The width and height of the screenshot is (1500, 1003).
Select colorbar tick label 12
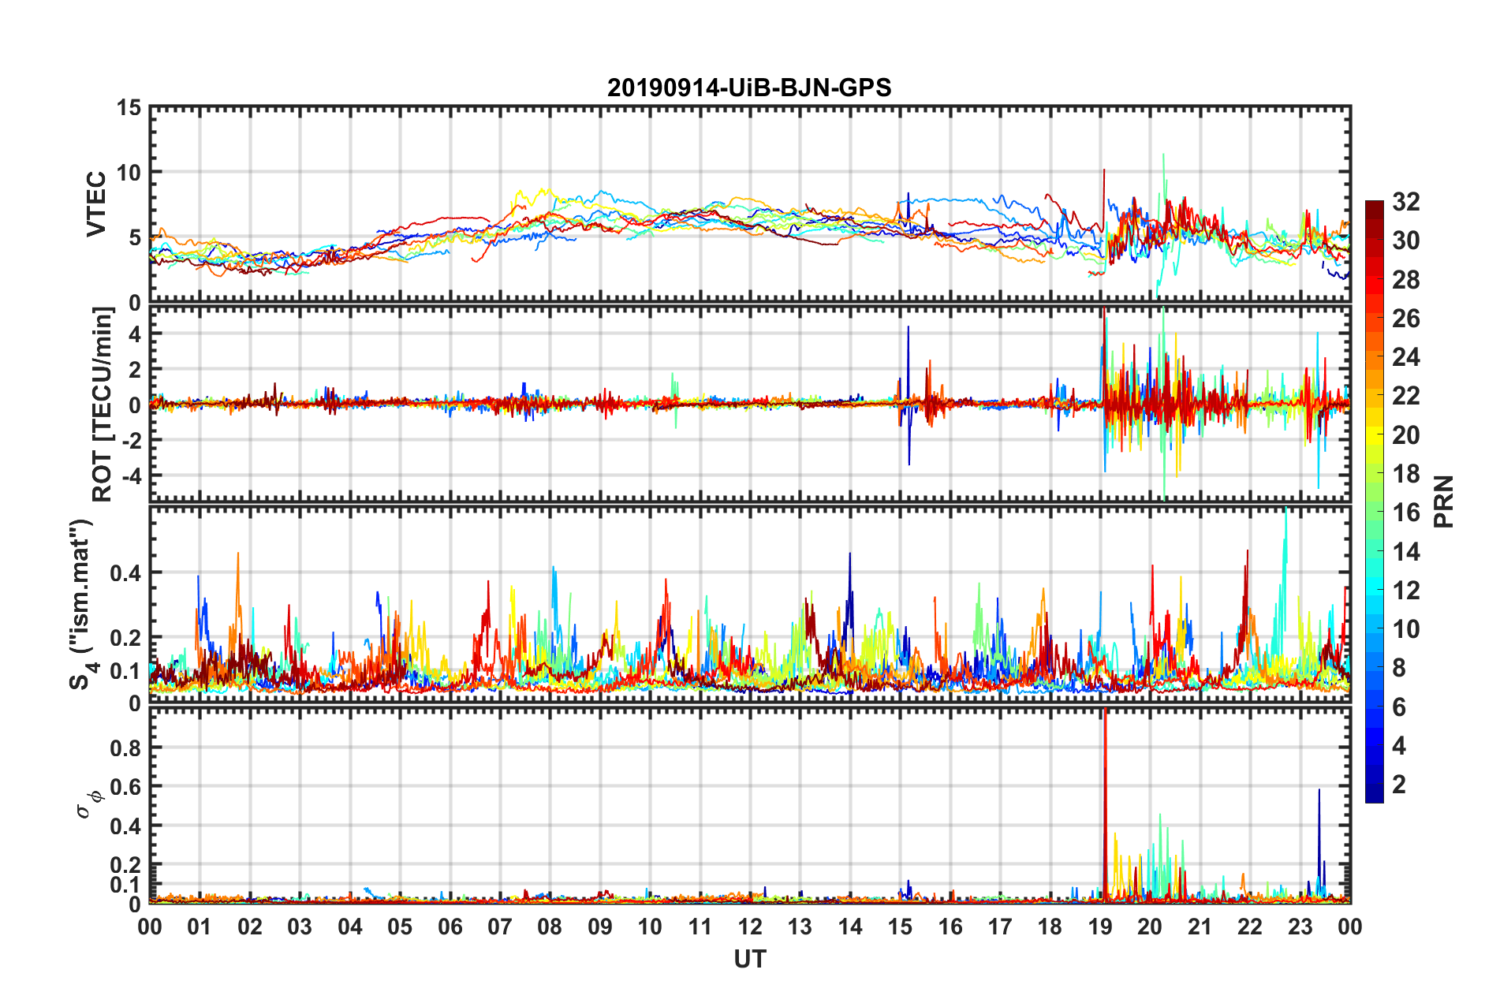coord(1405,590)
